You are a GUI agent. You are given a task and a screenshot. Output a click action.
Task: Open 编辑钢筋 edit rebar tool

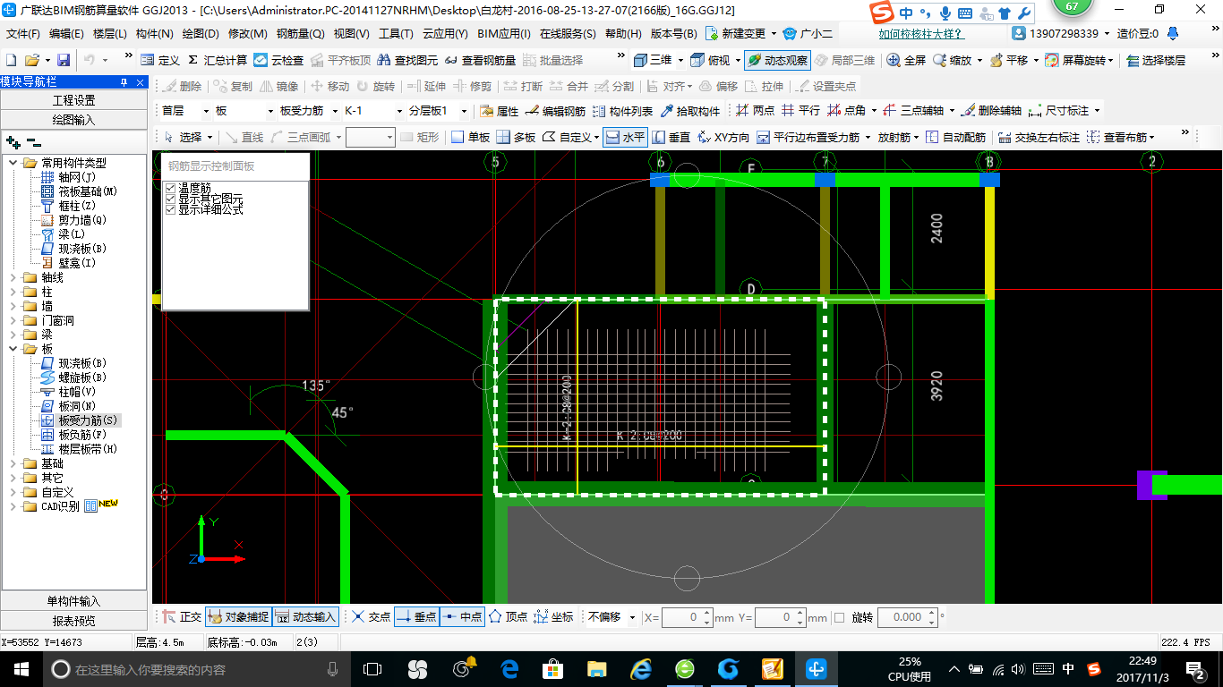[x=555, y=111]
